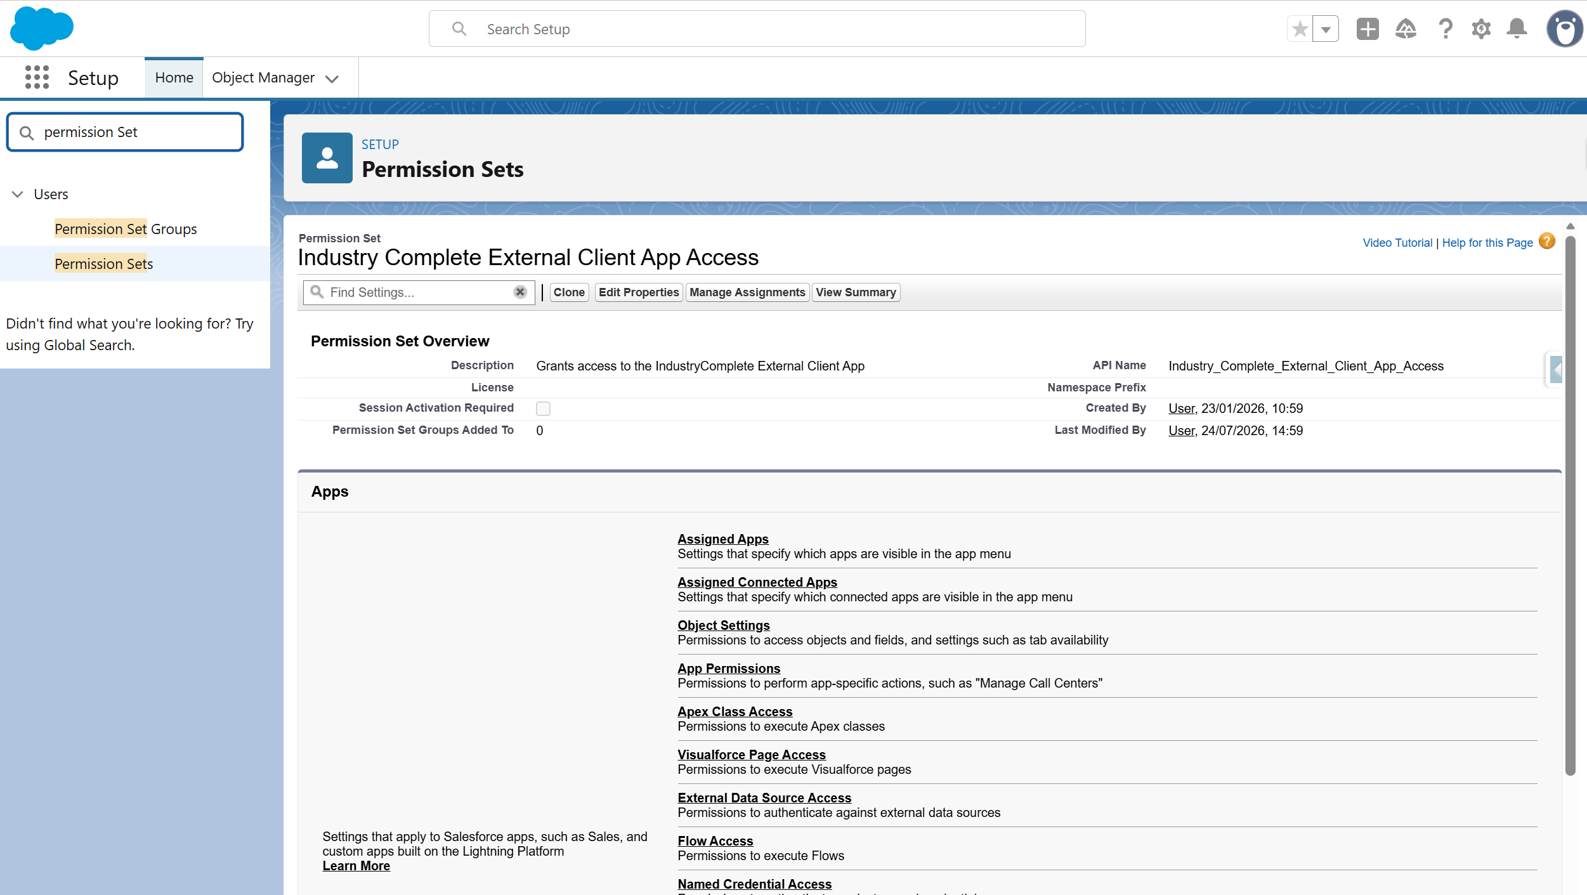1587x895 pixels.
Task: Click the orange help question icon
Action: [x=1547, y=241]
